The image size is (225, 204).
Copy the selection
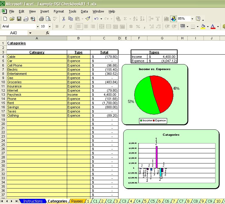70,19
